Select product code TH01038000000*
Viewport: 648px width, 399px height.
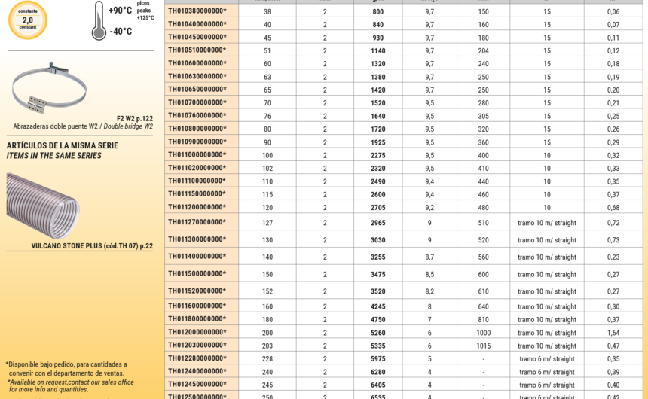click(x=197, y=11)
